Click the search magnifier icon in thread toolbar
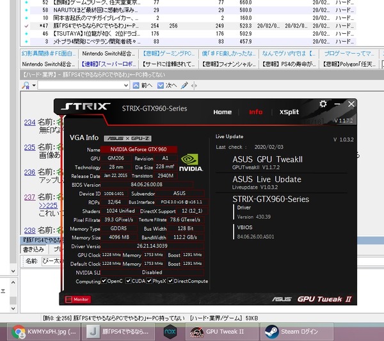The image size is (384, 341). click(26, 86)
